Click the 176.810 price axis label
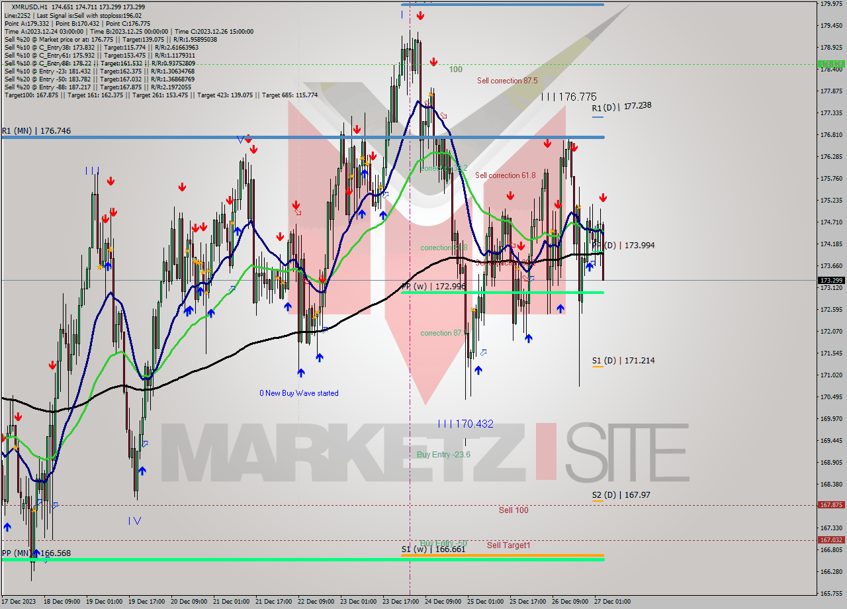847x609 pixels. 830,135
